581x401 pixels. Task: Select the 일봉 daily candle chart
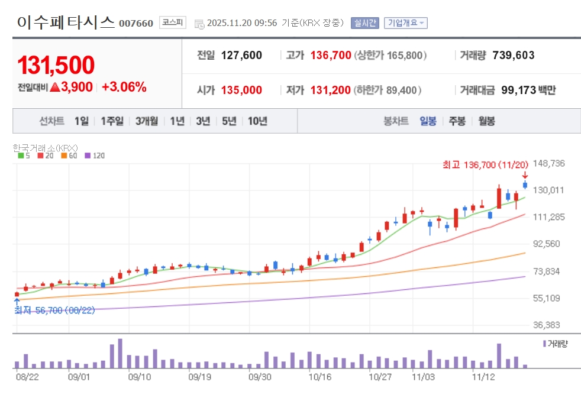click(x=428, y=121)
